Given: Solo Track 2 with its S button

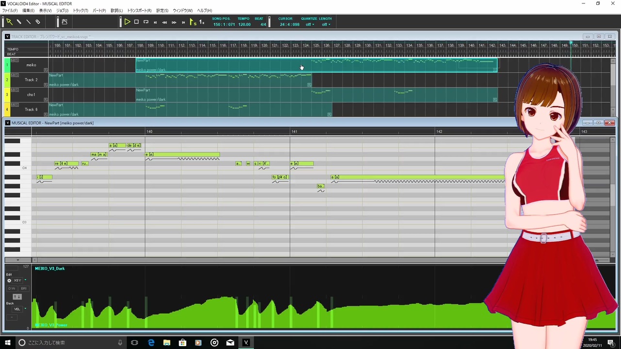Looking at the screenshot, I should click(17, 75).
